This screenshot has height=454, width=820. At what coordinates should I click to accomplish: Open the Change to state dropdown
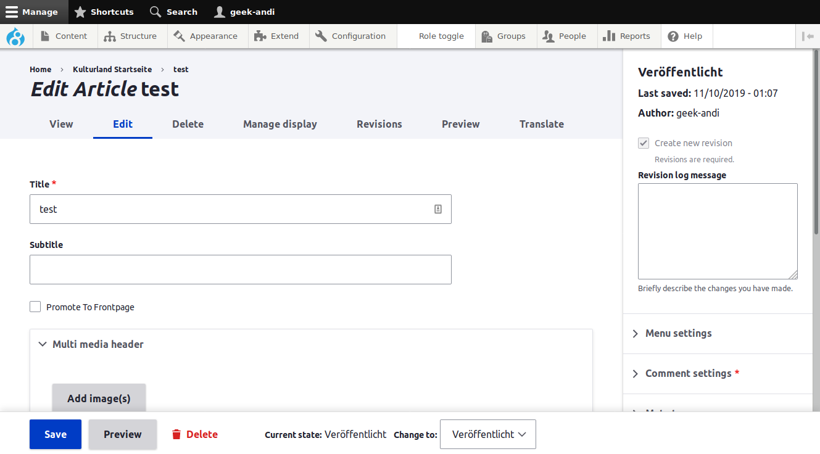pyautogui.click(x=487, y=434)
